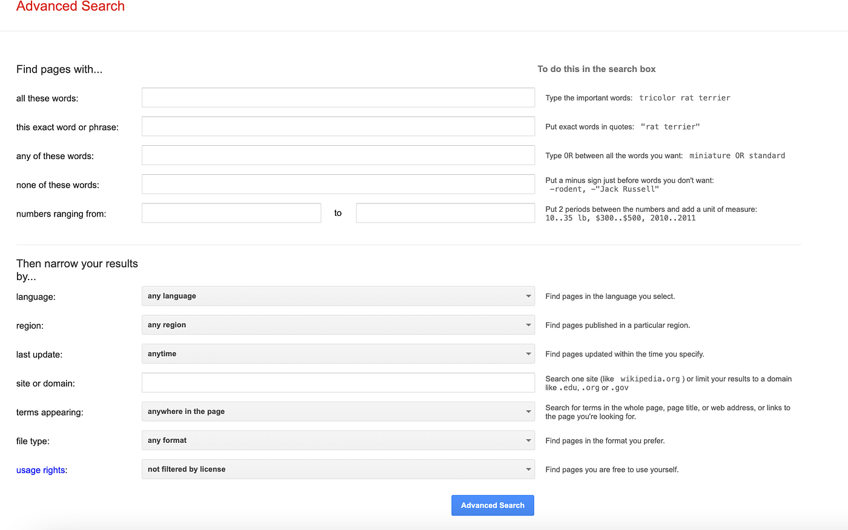Click the 'site or domain' input field
The image size is (848, 530).
tap(338, 382)
